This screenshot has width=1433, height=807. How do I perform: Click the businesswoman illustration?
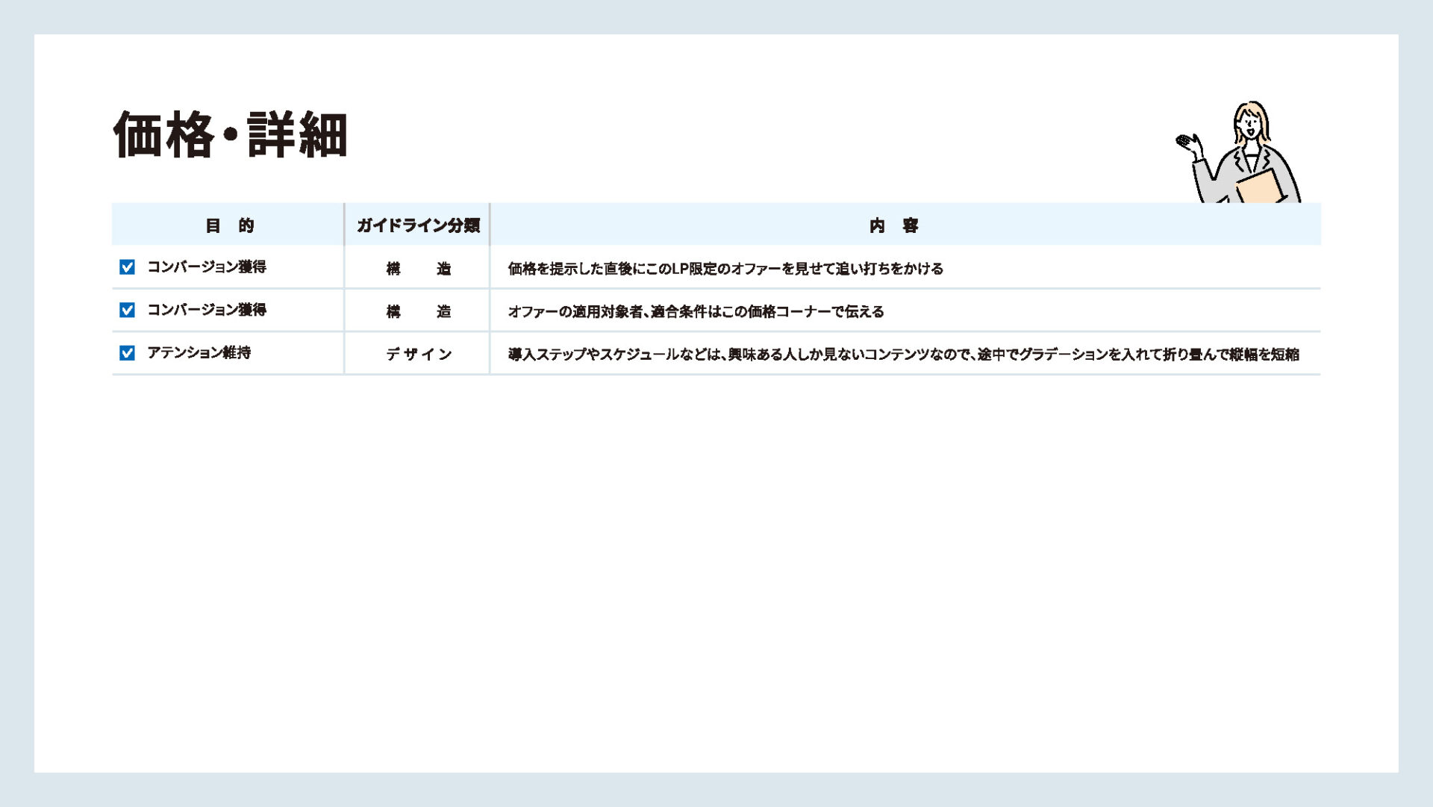[1238, 152]
